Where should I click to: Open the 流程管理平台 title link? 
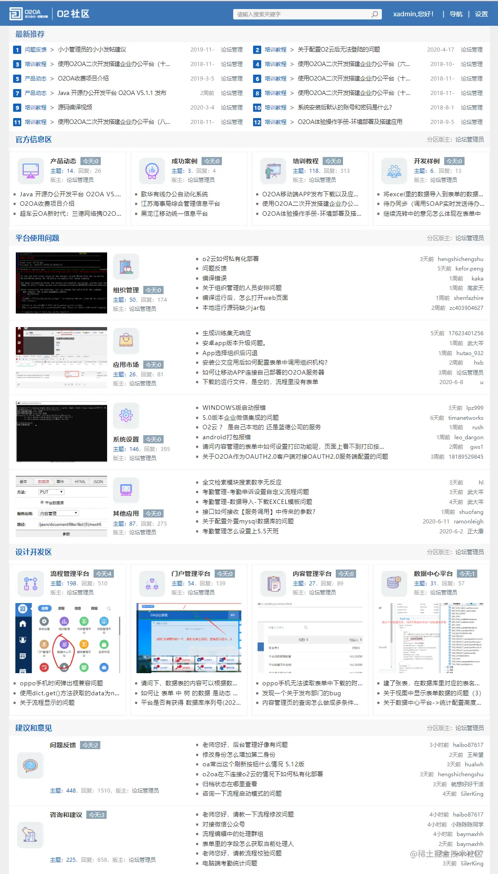coord(70,574)
